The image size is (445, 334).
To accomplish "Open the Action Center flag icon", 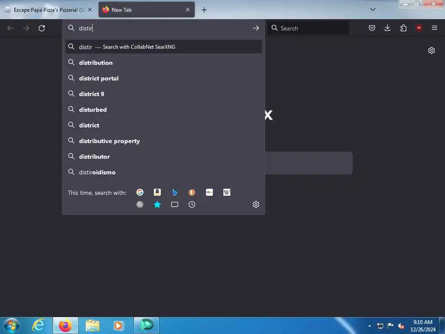I will click(x=391, y=326).
